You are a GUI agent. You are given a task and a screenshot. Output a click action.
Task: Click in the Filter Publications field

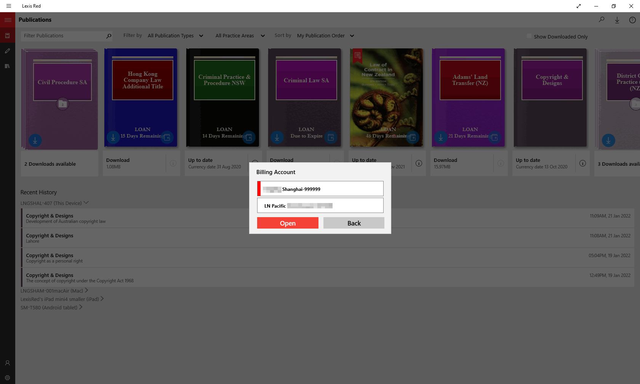(x=61, y=35)
